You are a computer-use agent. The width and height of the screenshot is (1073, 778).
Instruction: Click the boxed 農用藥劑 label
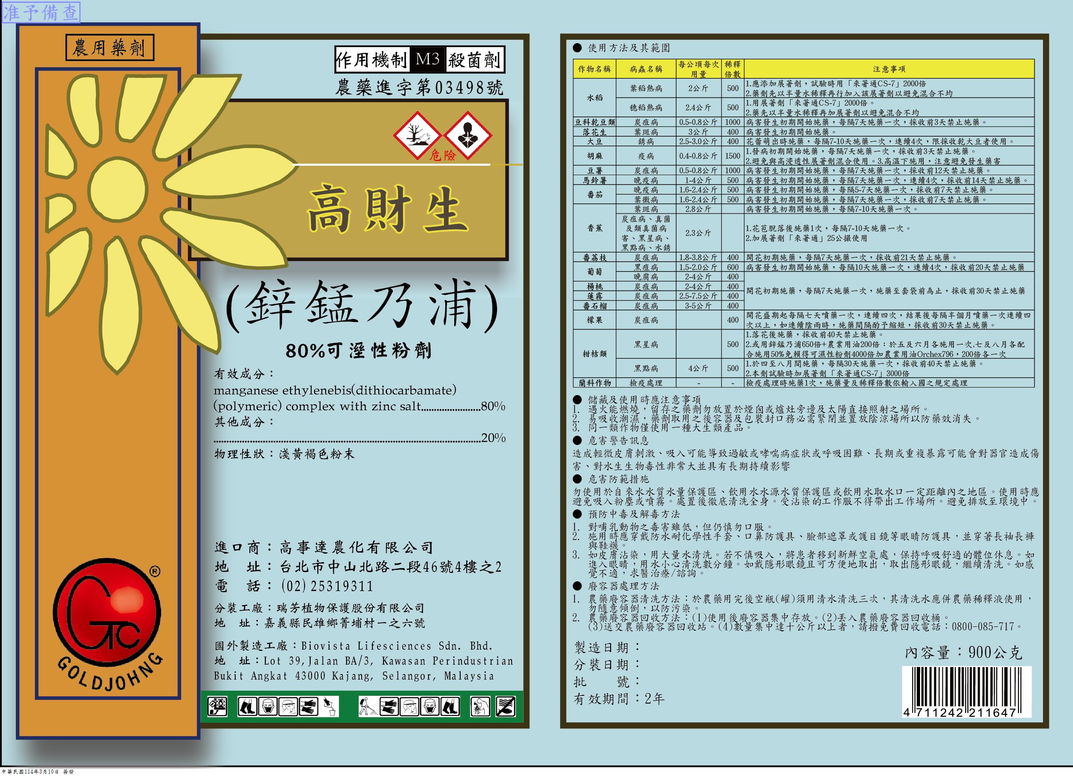tap(110, 48)
